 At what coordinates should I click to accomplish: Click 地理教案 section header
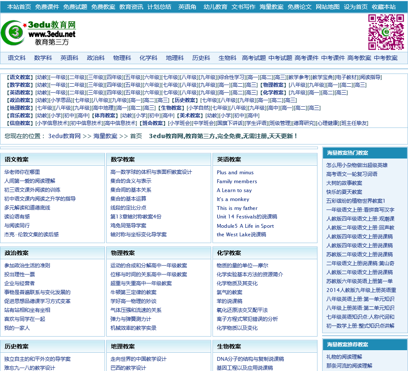(x=123, y=346)
